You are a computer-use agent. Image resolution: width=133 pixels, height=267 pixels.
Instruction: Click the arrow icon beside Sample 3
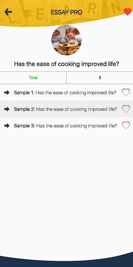tap(7, 126)
